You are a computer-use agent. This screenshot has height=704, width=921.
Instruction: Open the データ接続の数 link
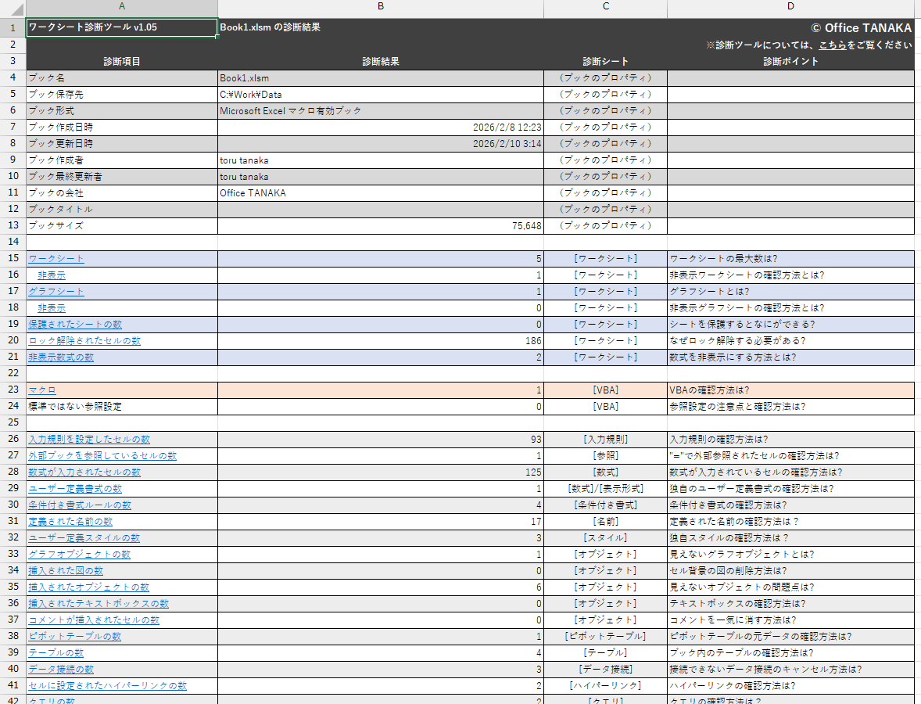[x=60, y=669]
